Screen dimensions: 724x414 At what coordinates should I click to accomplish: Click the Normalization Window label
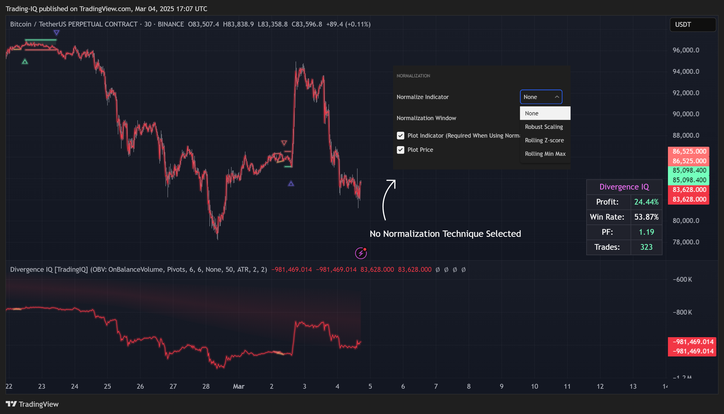click(426, 118)
